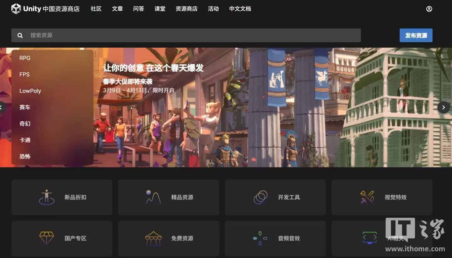
Task: Advance banner with right arrow
Action: point(443,108)
